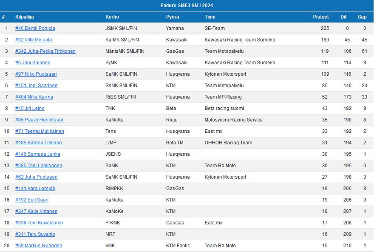374x252 pixels.
Task: Open rider link #311 Tero Suvanto
Action: click(35, 234)
